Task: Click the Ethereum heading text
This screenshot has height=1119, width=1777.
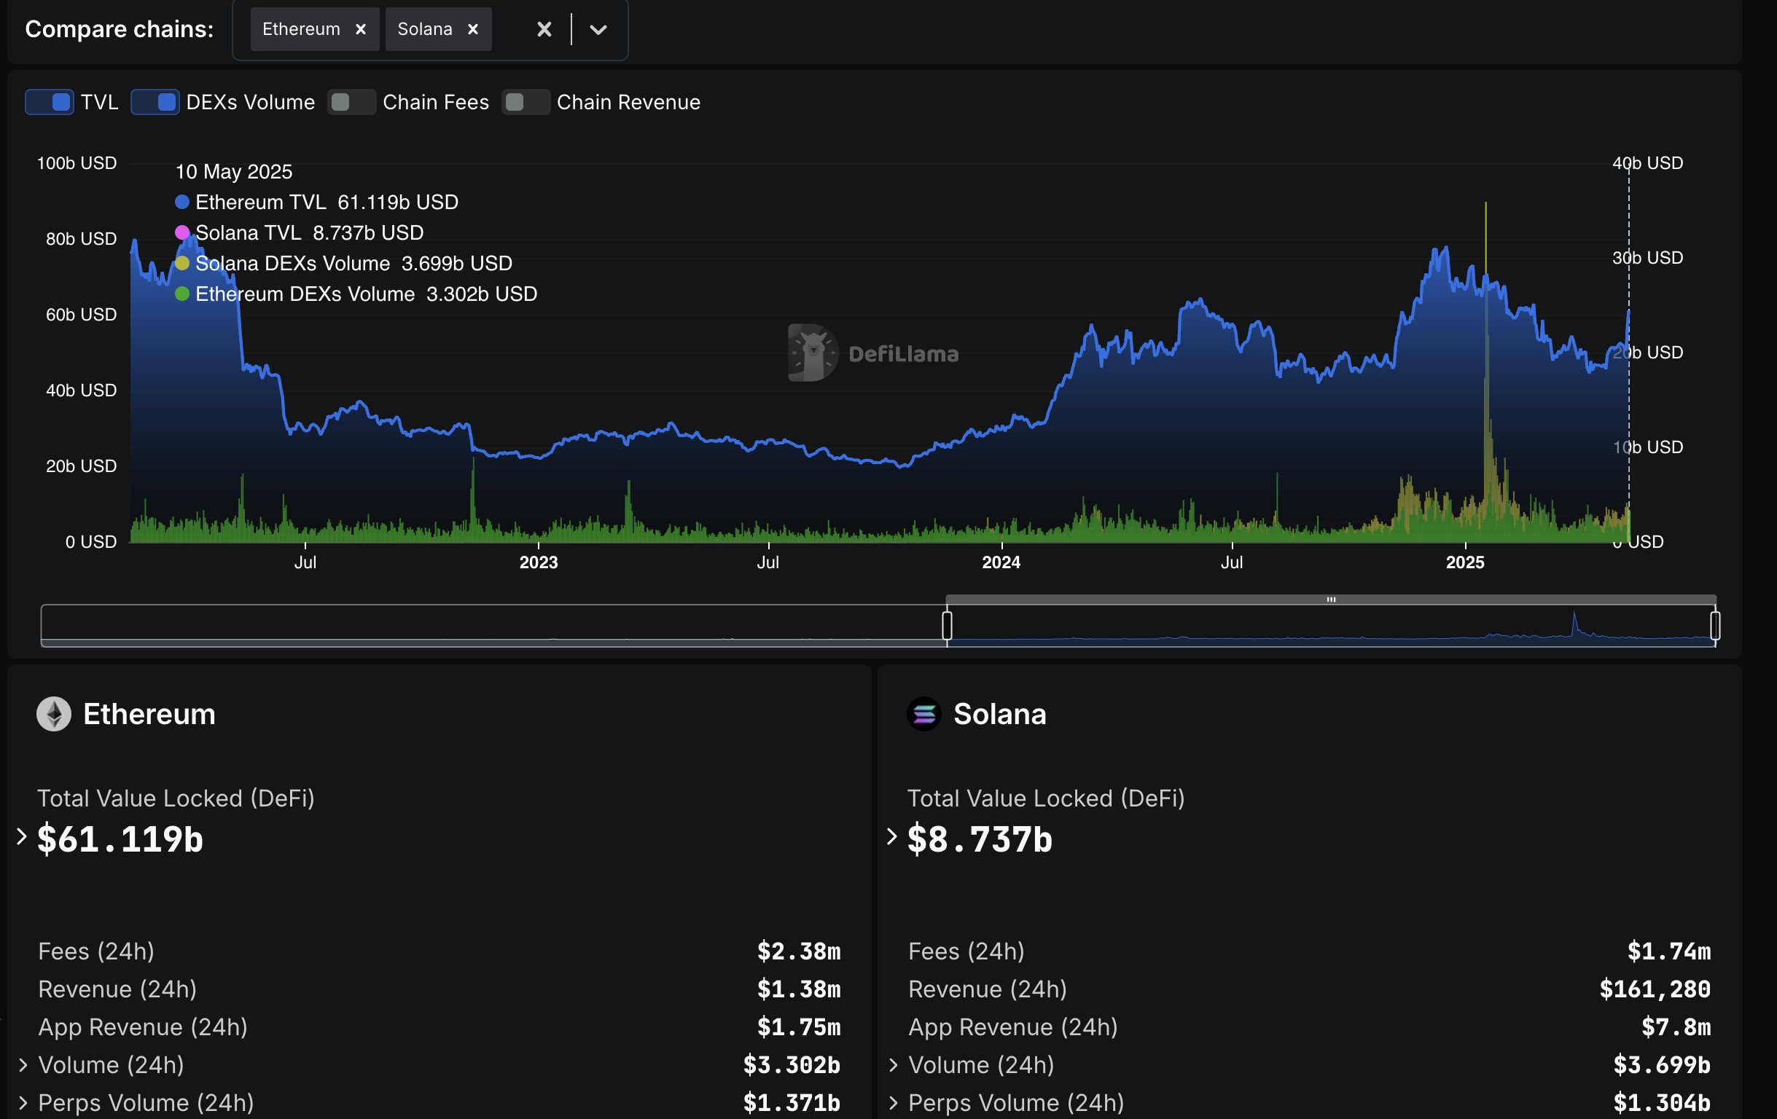Action: (149, 714)
